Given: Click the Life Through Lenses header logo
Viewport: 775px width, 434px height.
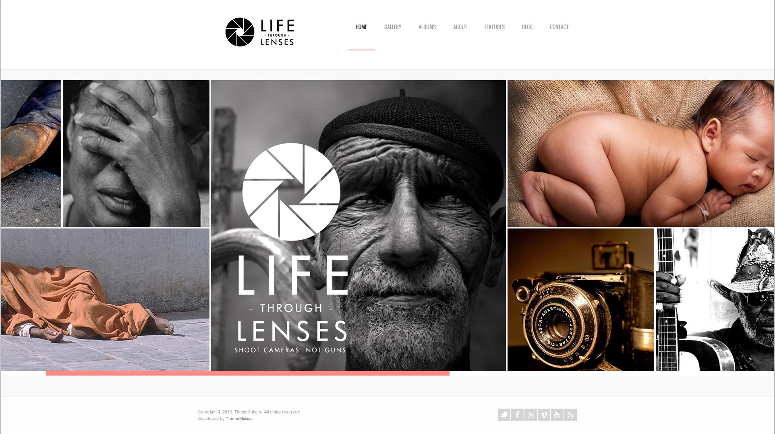Looking at the screenshot, I should tap(260, 32).
